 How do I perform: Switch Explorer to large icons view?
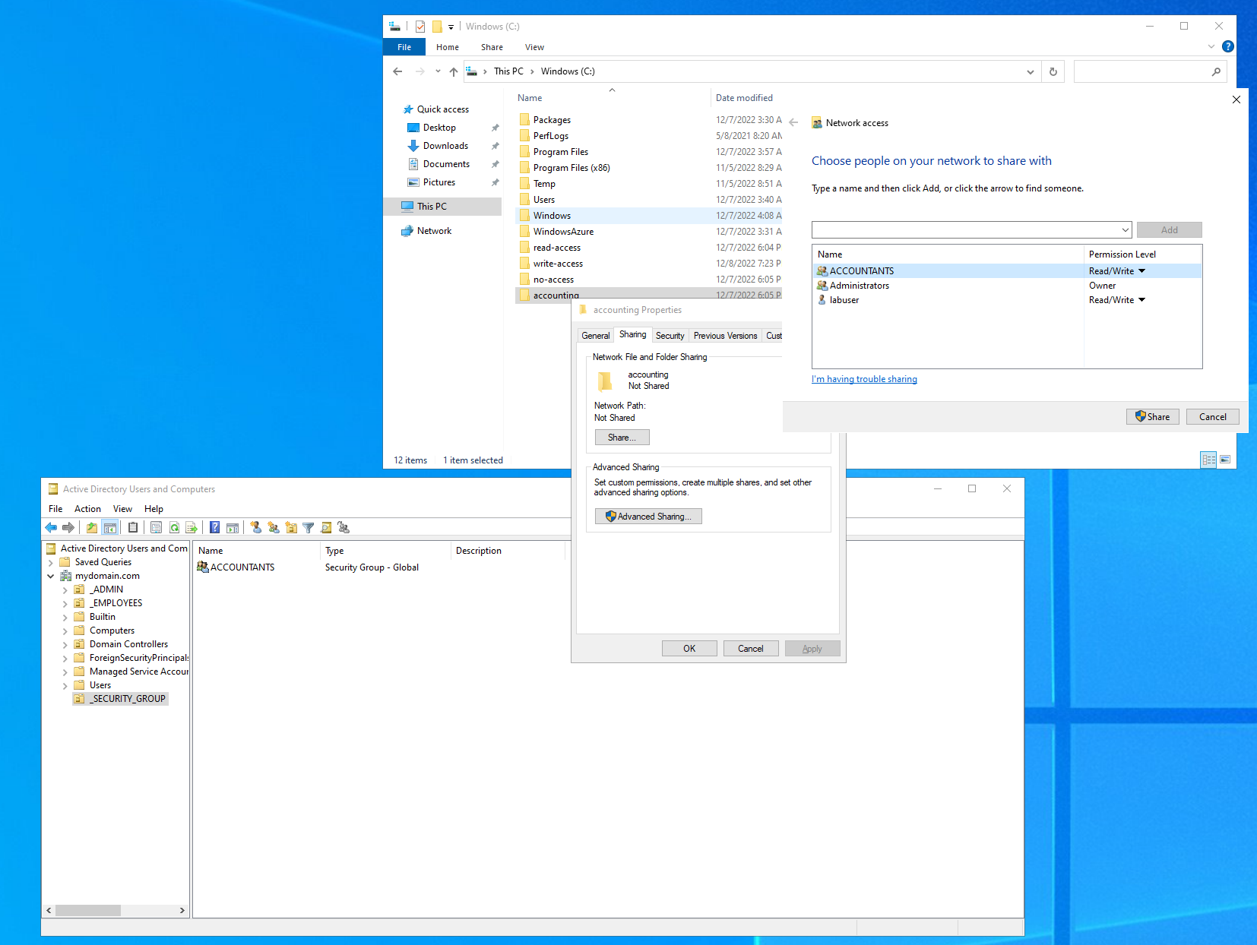[1225, 460]
